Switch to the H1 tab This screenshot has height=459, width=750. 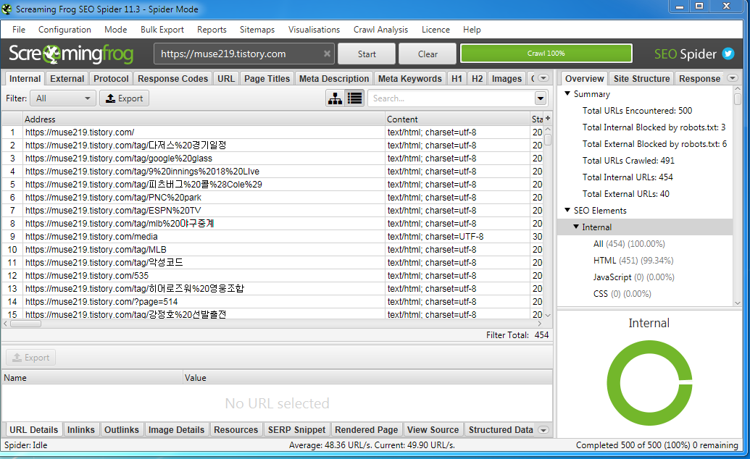[x=457, y=78]
